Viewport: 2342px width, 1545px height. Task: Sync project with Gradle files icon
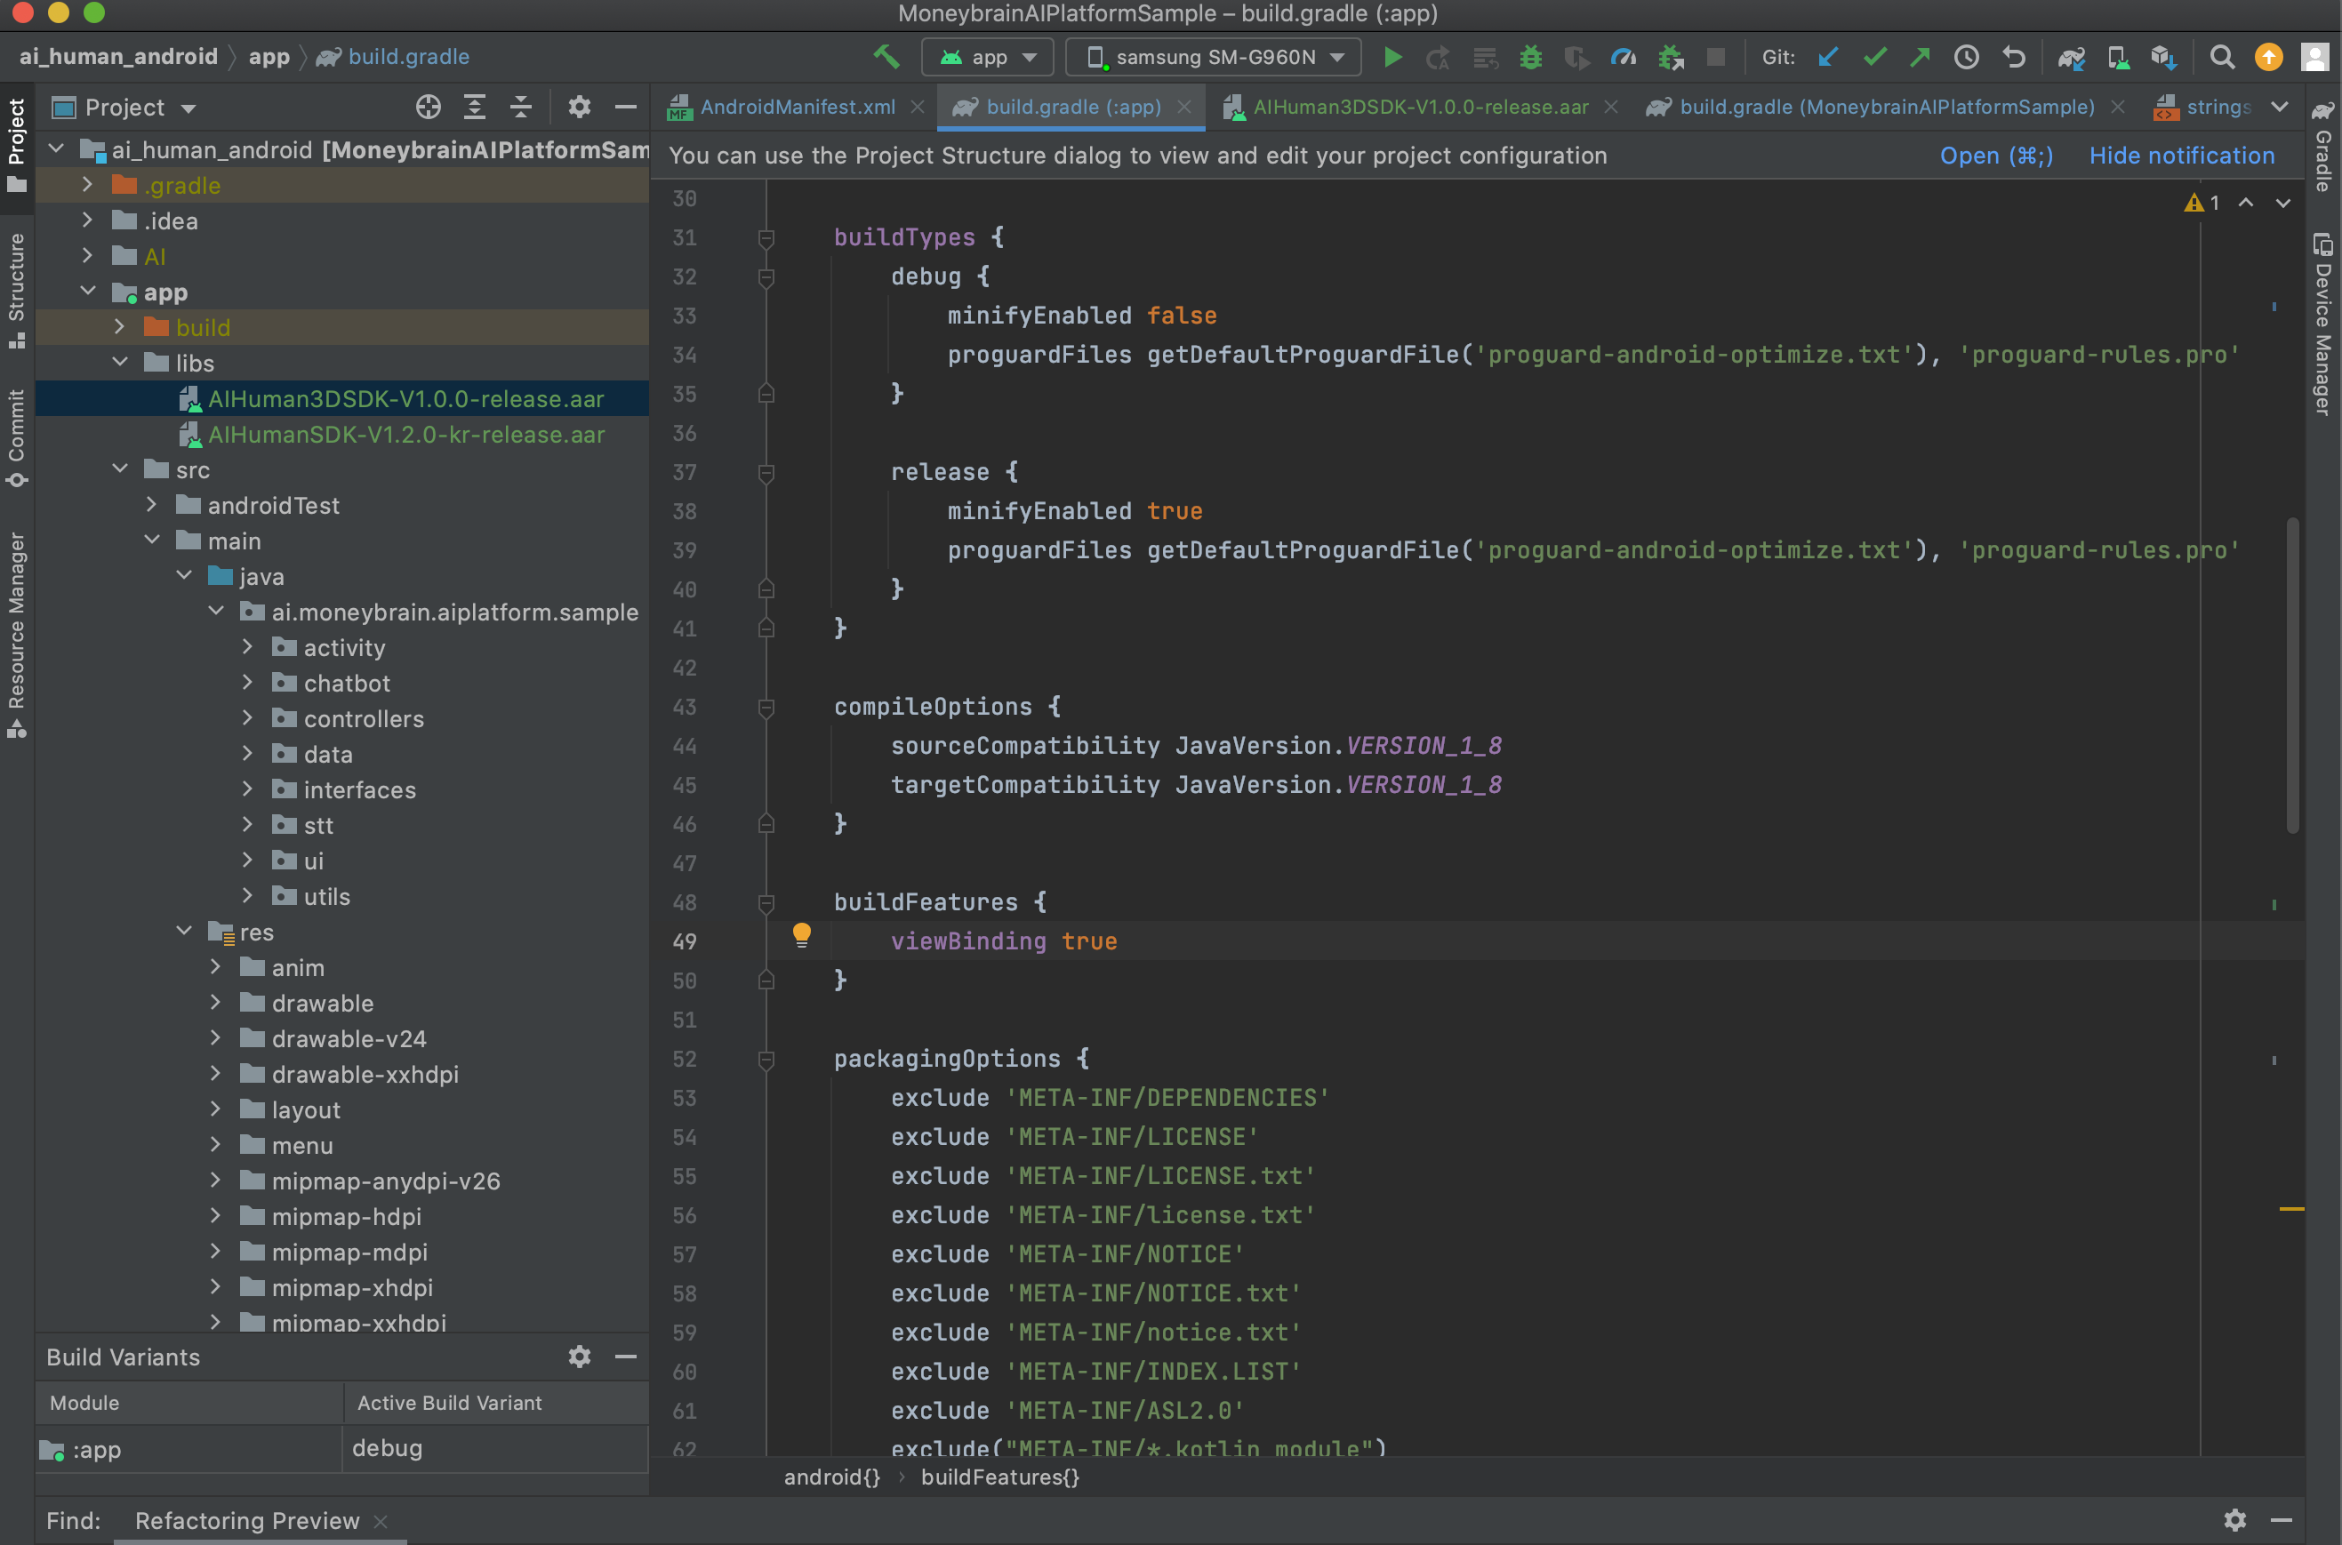point(2071,57)
